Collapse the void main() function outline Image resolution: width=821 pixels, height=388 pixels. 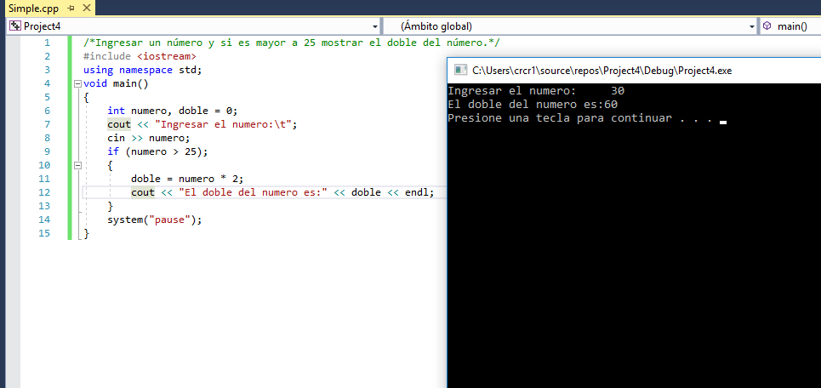pos(77,83)
